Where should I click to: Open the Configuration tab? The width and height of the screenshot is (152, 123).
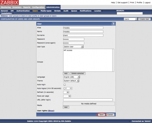[x=38, y=7]
